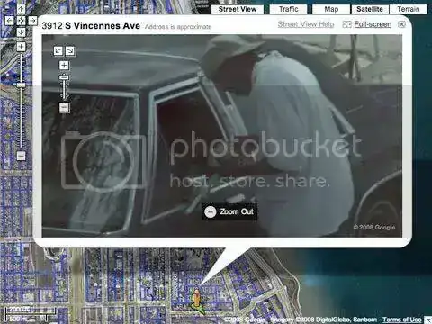Rotate Street View right with arrow icon

pos(70,51)
